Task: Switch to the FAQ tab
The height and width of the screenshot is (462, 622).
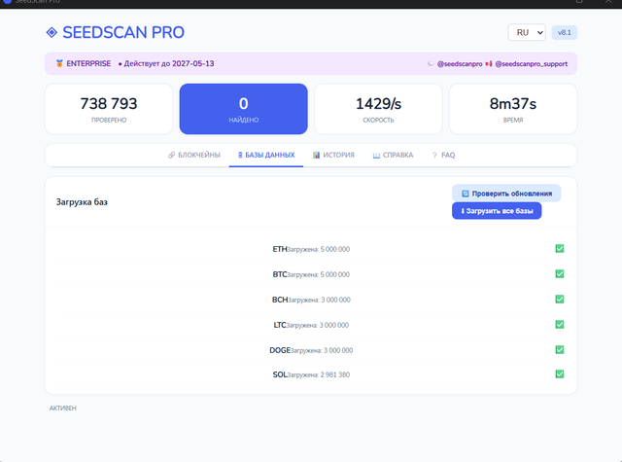Action: 443,155
